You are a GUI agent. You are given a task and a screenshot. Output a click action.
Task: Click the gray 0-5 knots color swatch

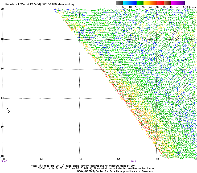tap(119, 3)
